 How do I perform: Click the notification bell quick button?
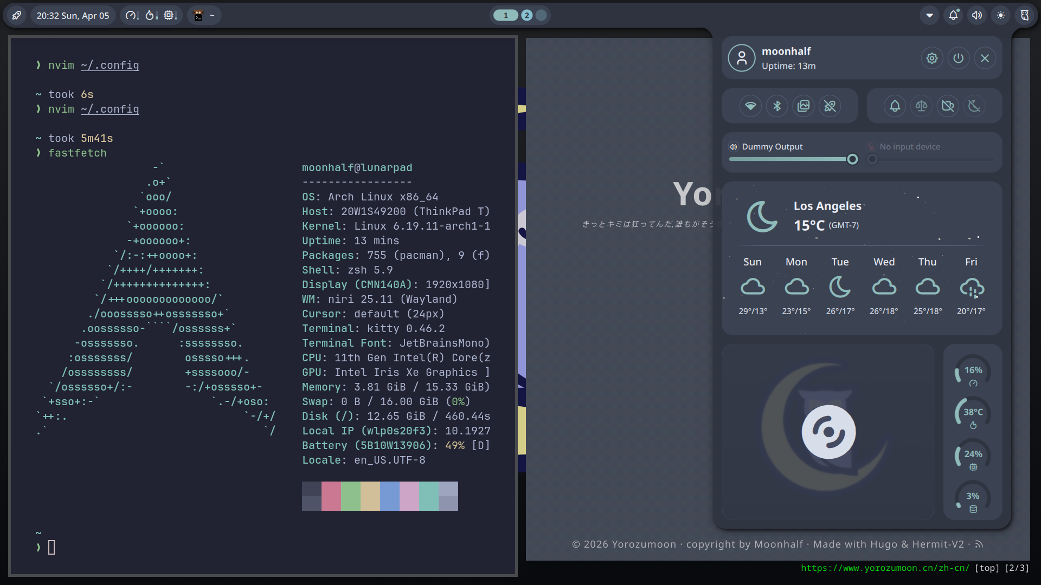(x=895, y=106)
